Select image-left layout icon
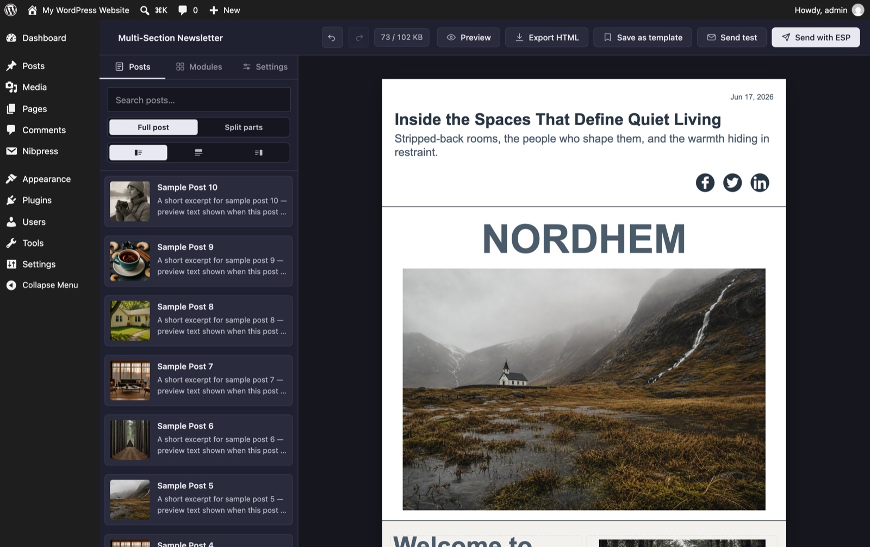The image size is (870, 547). tap(138, 152)
